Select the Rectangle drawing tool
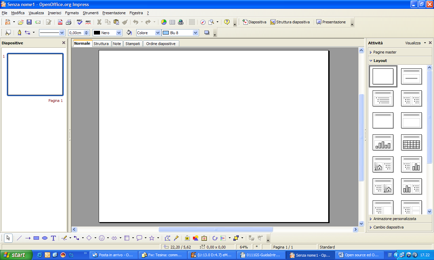The image size is (434, 260). coord(36,238)
